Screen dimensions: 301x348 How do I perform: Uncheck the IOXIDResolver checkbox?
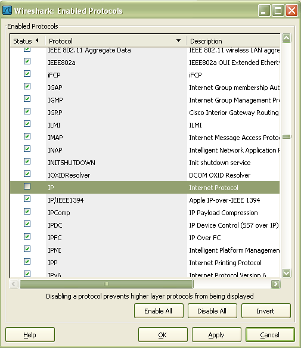[27, 173]
